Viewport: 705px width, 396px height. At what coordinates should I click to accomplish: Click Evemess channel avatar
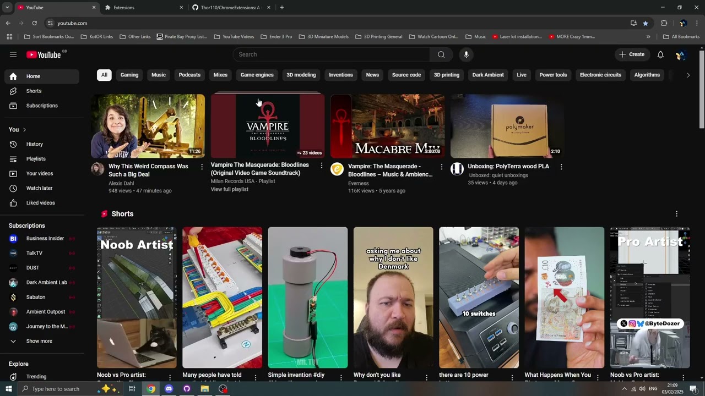pos(337,169)
